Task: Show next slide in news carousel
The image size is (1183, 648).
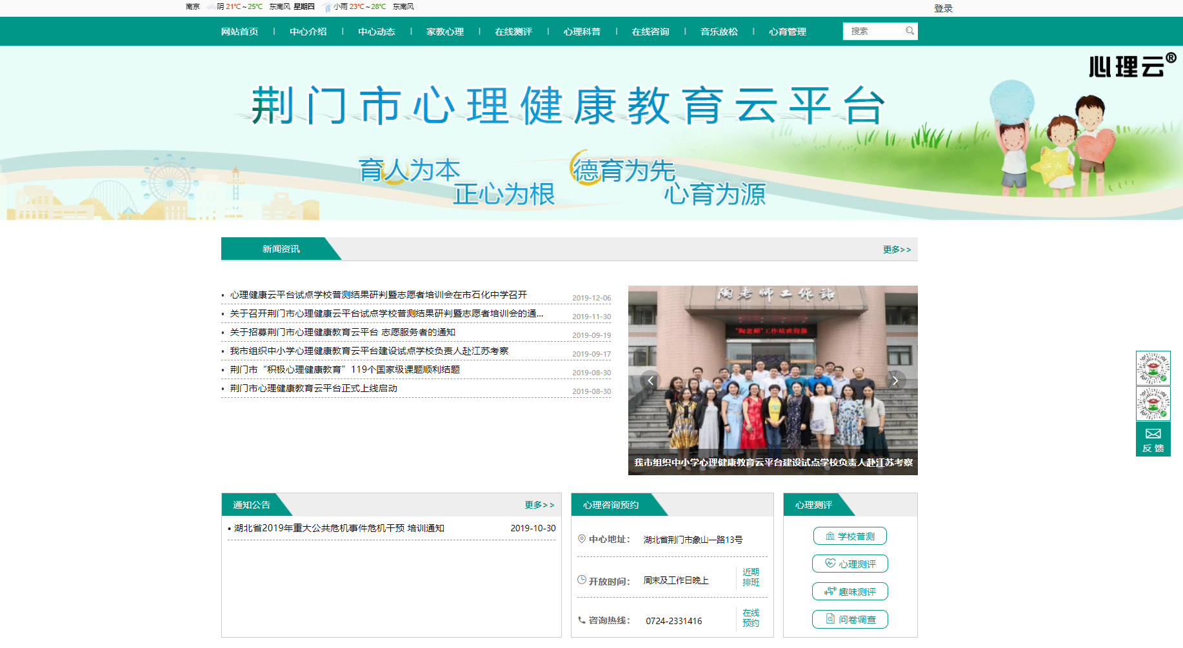Action: 895,380
